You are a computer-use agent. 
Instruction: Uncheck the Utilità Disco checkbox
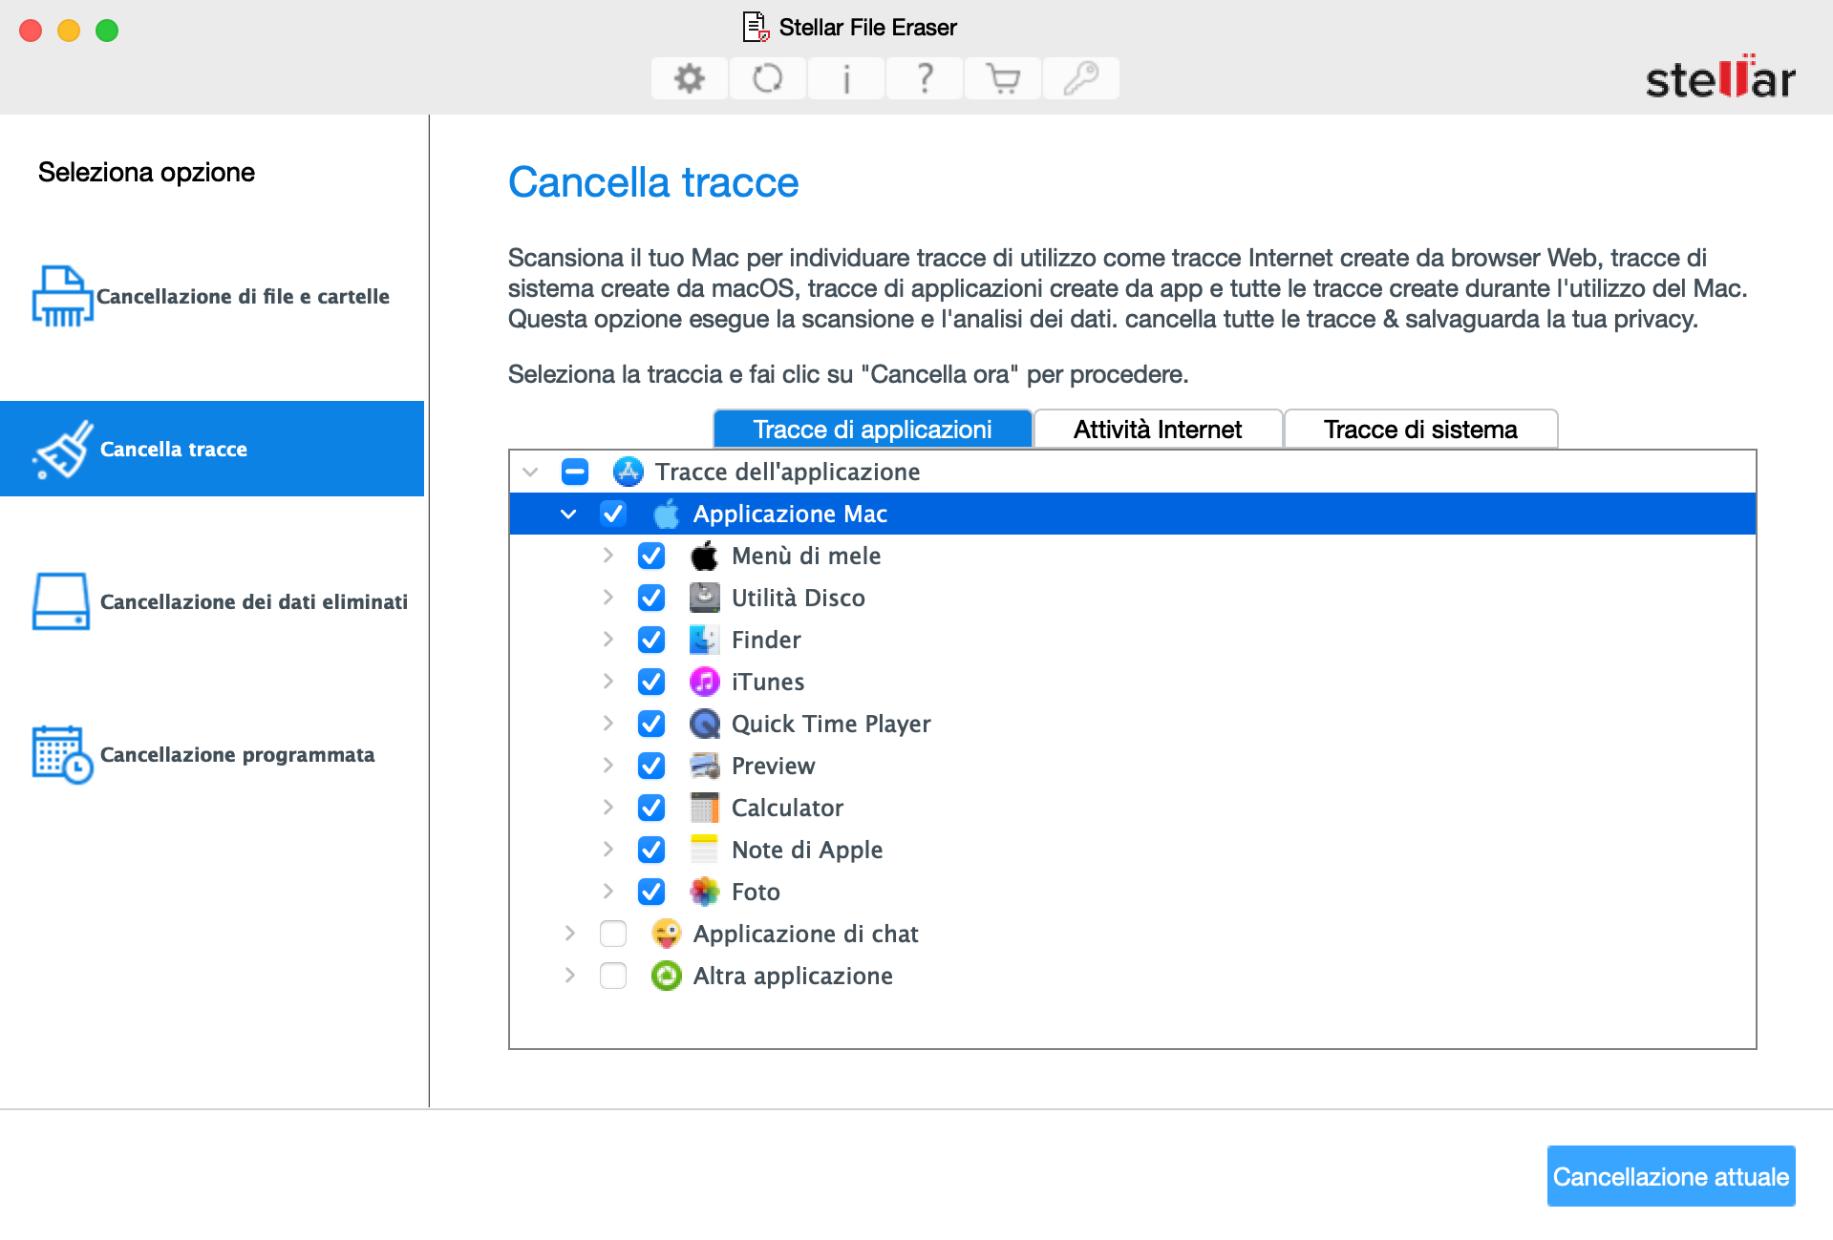click(x=651, y=598)
